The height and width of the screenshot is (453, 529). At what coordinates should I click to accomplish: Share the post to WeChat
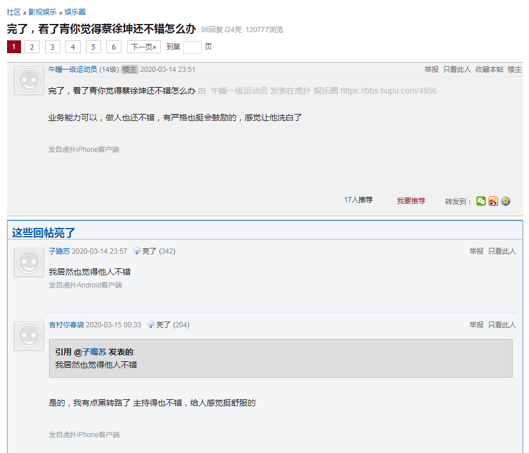[480, 201]
